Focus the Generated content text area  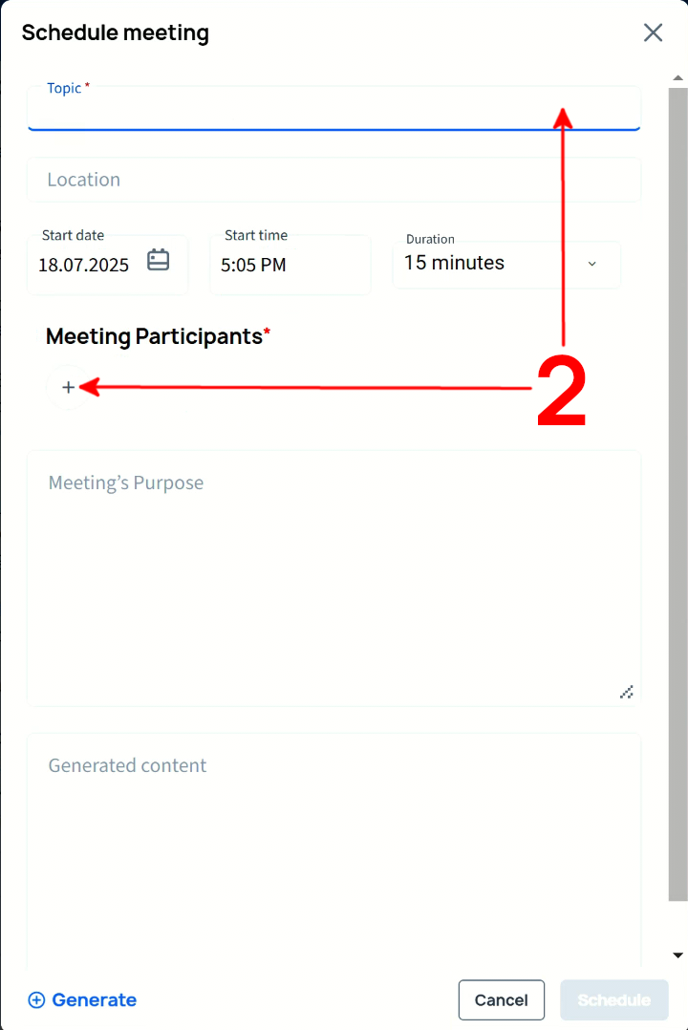333,850
